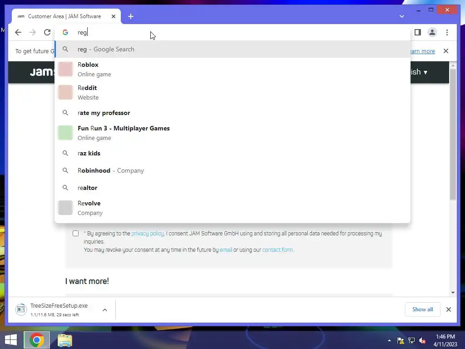Click the Revolve suggestion thumbnail

click(x=65, y=208)
